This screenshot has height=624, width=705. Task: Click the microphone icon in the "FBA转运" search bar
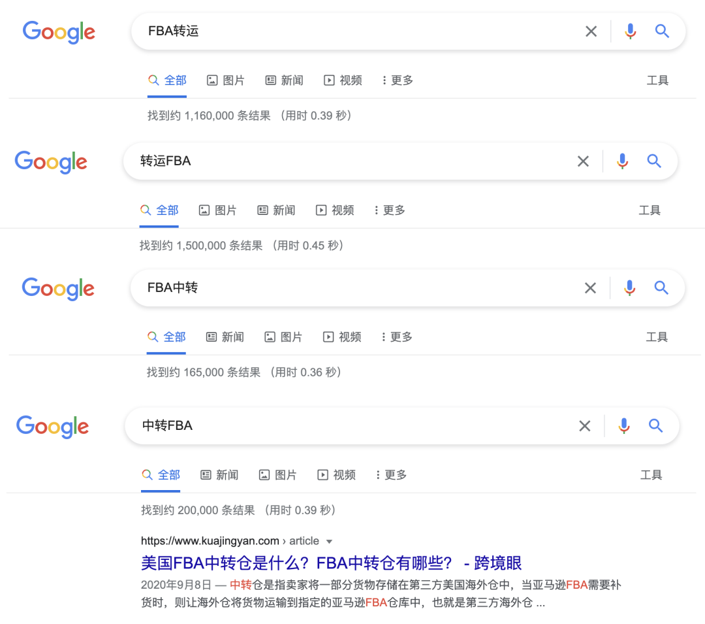pyautogui.click(x=630, y=31)
